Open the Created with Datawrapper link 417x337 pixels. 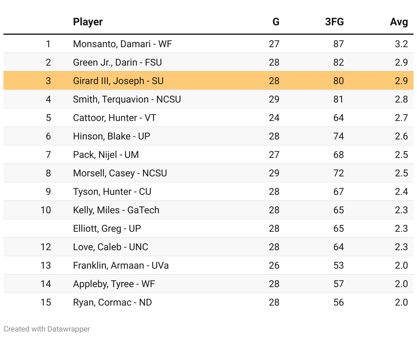click(47, 329)
